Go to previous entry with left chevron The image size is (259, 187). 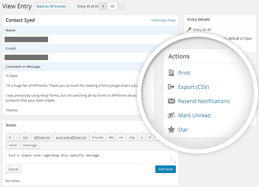pyautogui.click(x=103, y=6)
